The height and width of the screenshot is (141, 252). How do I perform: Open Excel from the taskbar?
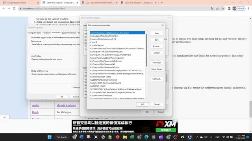(x=132, y=137)
